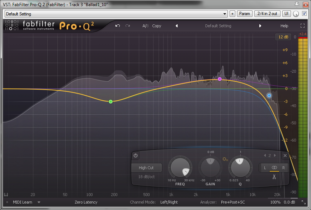Select the blue high cut band node

click(x=269, y=96)
